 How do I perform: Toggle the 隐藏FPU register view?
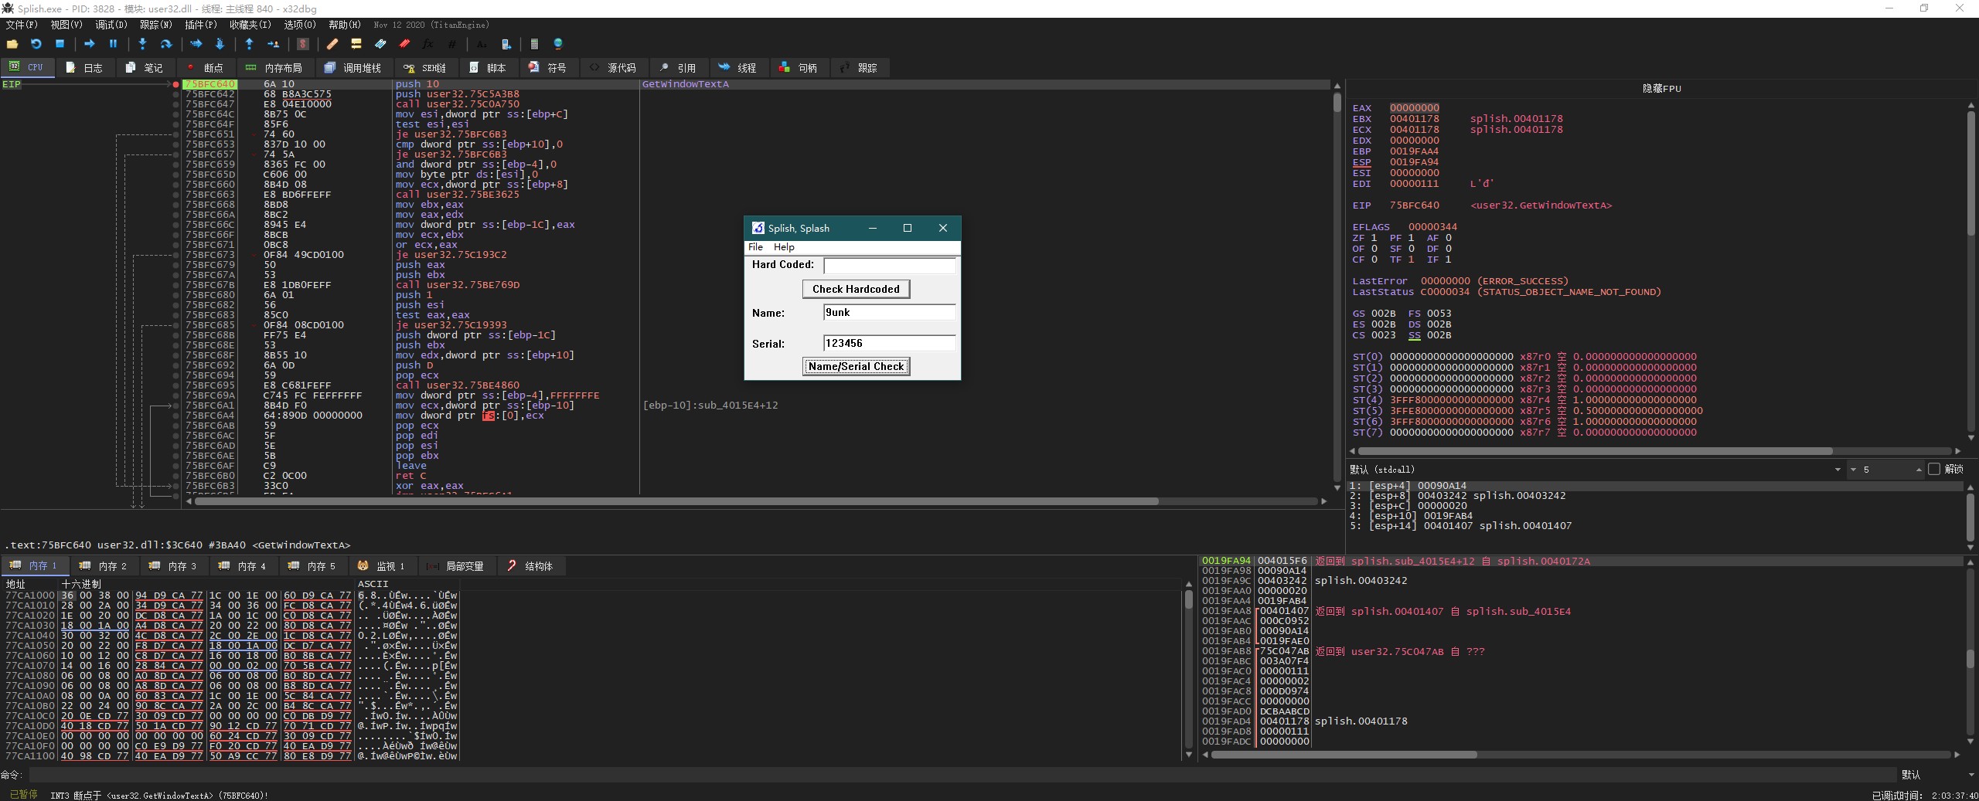(x=1661, y=89)
